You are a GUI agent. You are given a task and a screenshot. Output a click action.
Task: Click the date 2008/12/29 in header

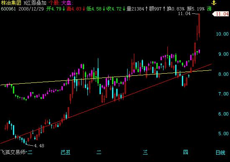tap(31, 9)
